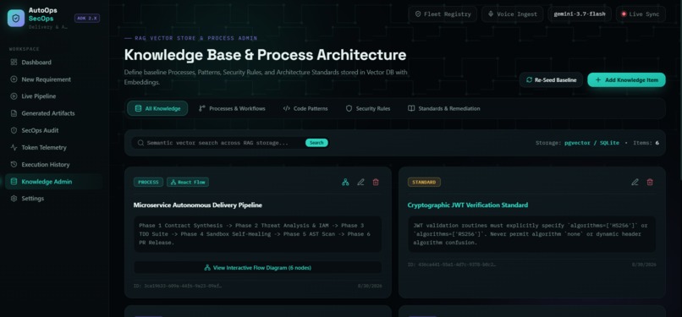The width and height of the screenshot is (682, 317).
Task: Click the Microservice Autonomous Delivery Pipeline title
Action: 197,205
